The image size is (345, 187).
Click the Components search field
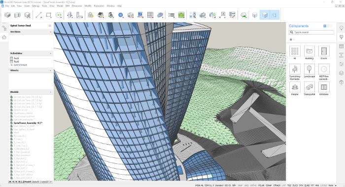pos(311,32)
